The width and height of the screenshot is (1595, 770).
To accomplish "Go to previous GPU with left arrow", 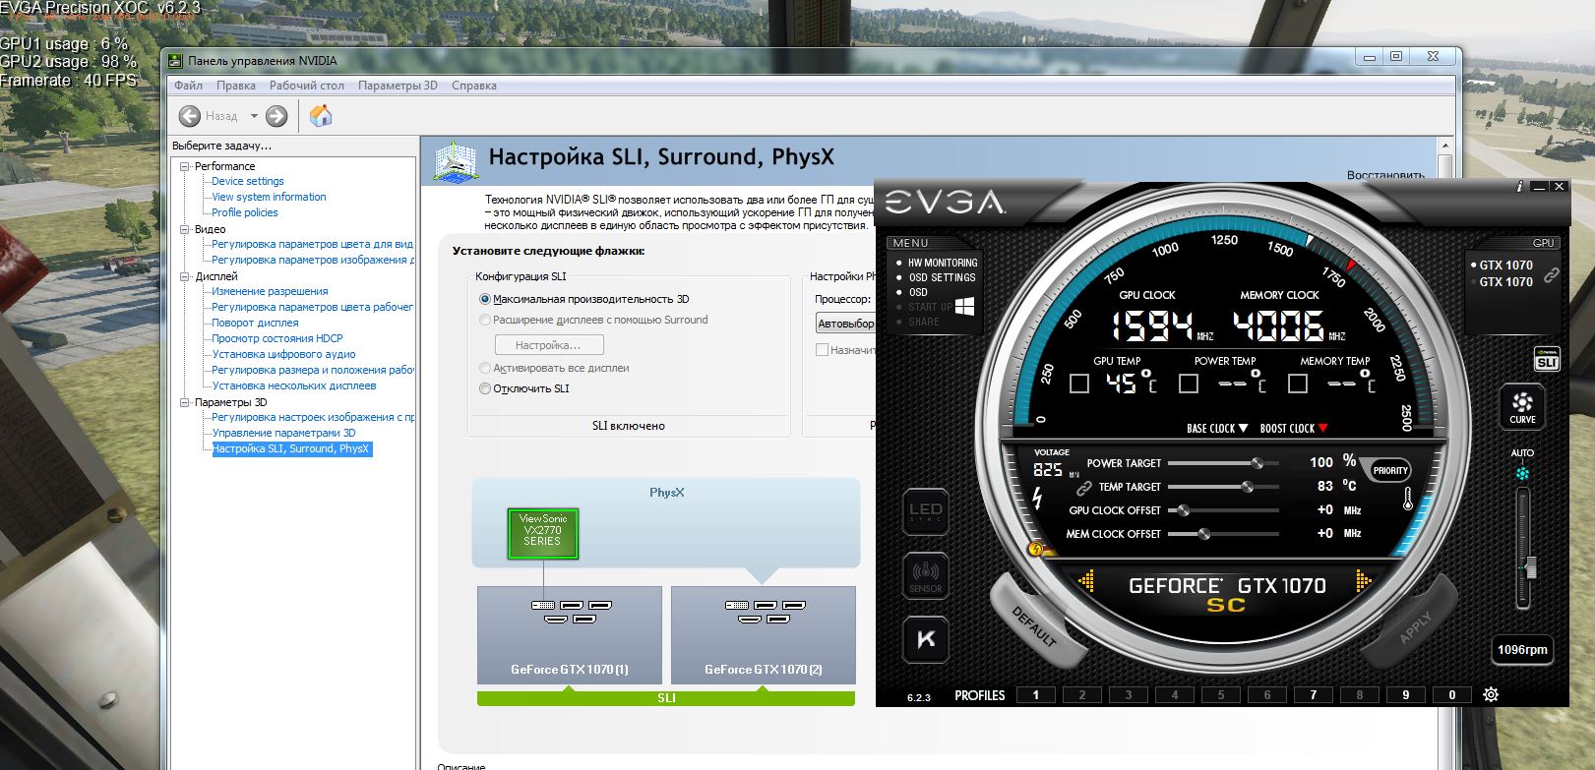I will pyautogui.click(x=1086, y=582).
